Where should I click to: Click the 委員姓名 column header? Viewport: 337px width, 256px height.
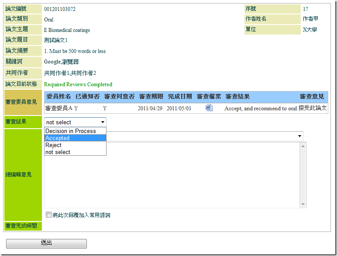58,96
